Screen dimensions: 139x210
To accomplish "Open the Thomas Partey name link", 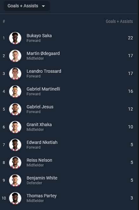I will 41,196.
